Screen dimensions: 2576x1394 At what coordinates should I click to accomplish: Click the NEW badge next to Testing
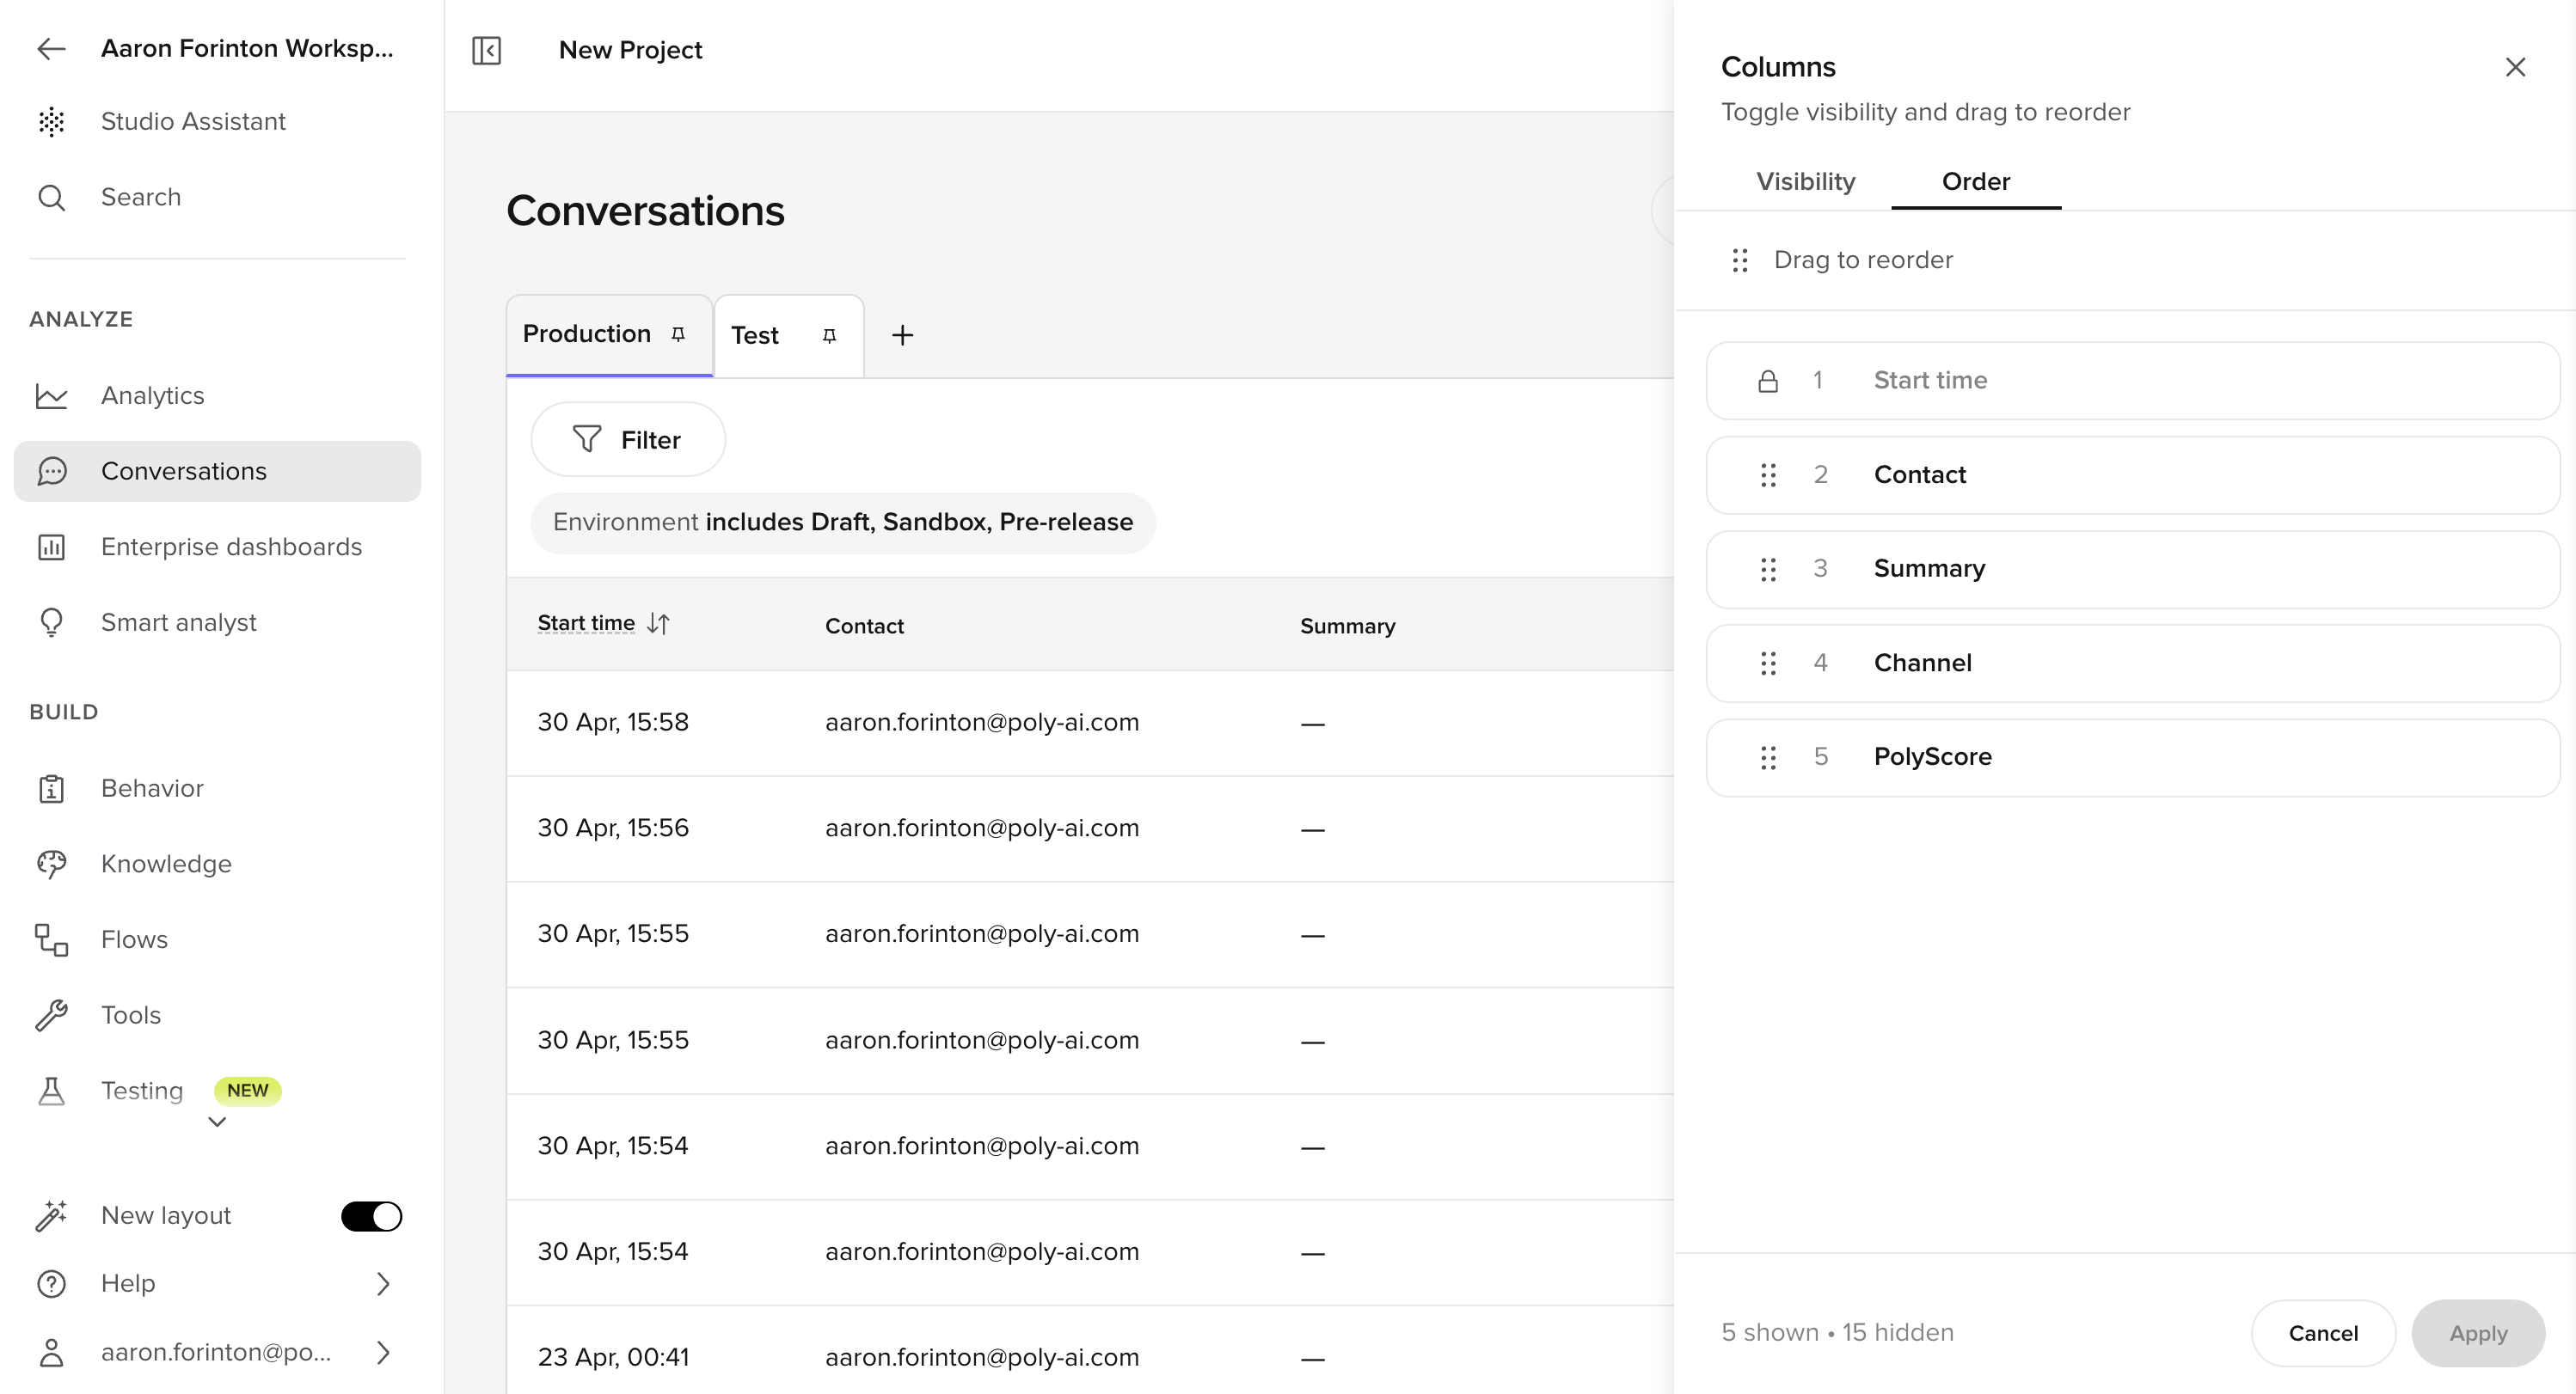(x=247, y=1091)
